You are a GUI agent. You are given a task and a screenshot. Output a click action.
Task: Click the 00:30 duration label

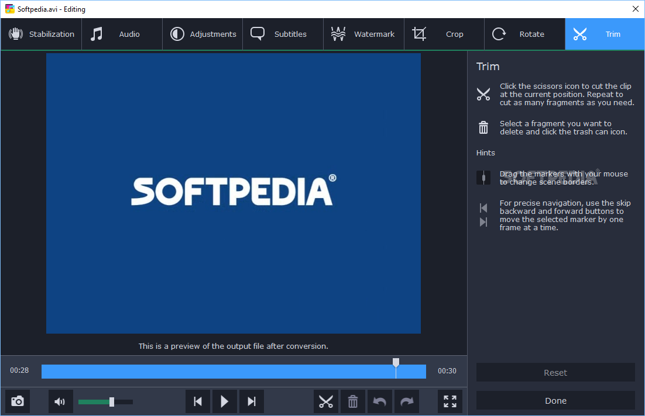pyautogui.click(x=447, y=371)
